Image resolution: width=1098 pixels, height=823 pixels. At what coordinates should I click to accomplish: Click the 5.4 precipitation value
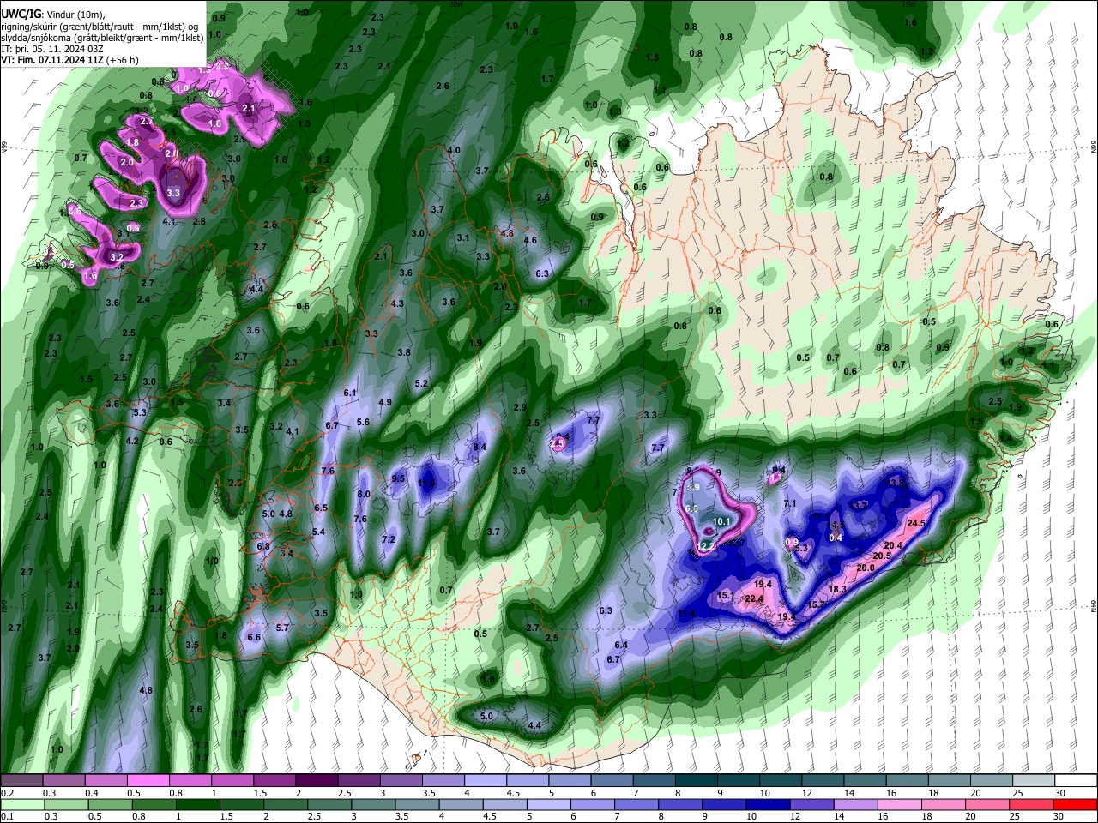pyautogui.click(x=318, y=532)
